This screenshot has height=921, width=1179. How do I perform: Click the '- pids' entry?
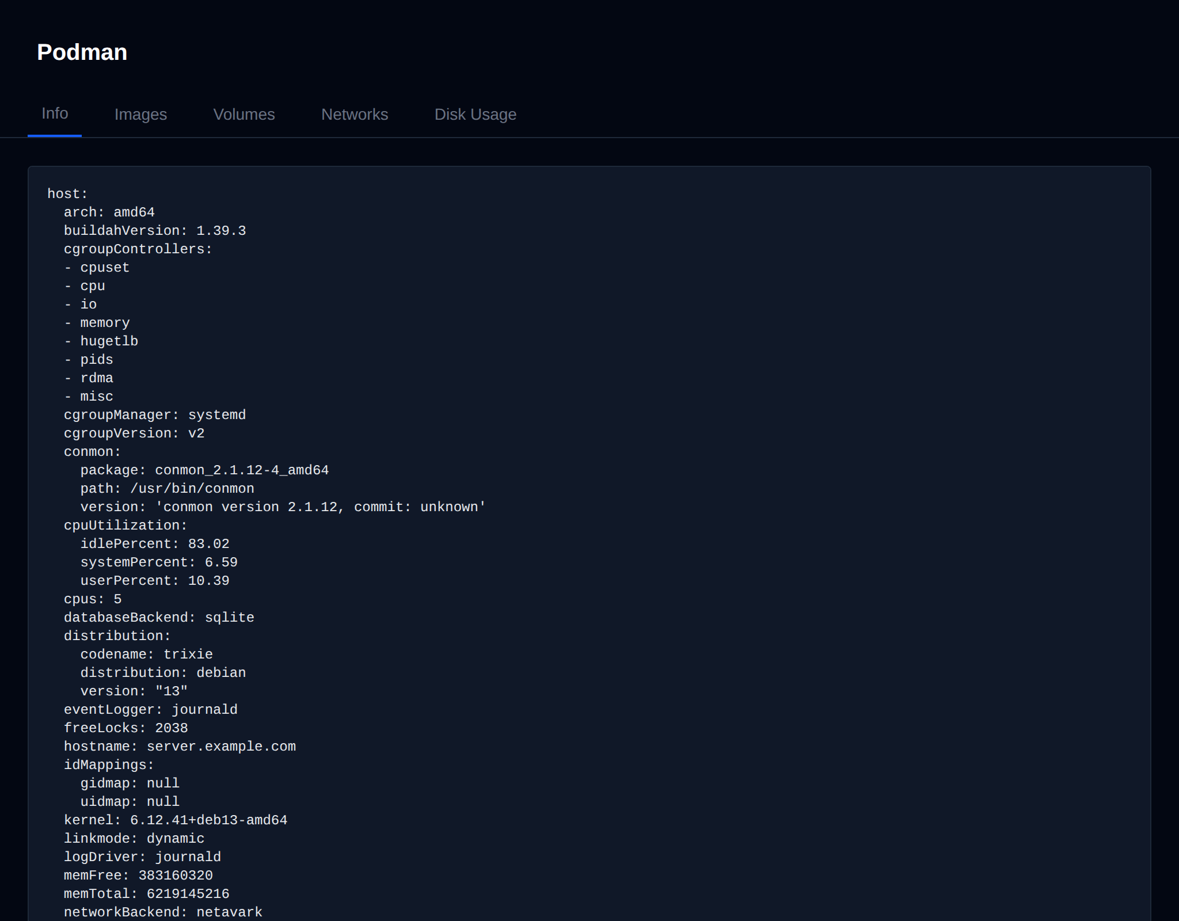click(x=89, y=360)
